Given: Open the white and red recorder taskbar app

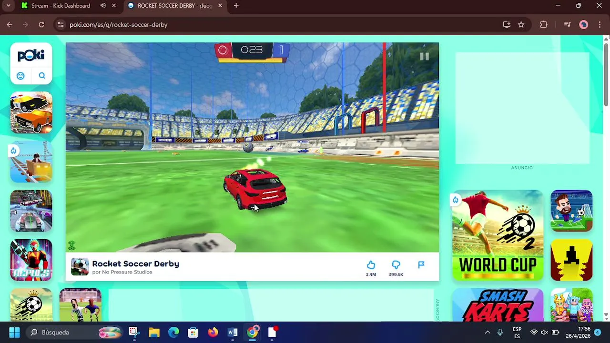Looking at the screenshot, I should point(273,332).
